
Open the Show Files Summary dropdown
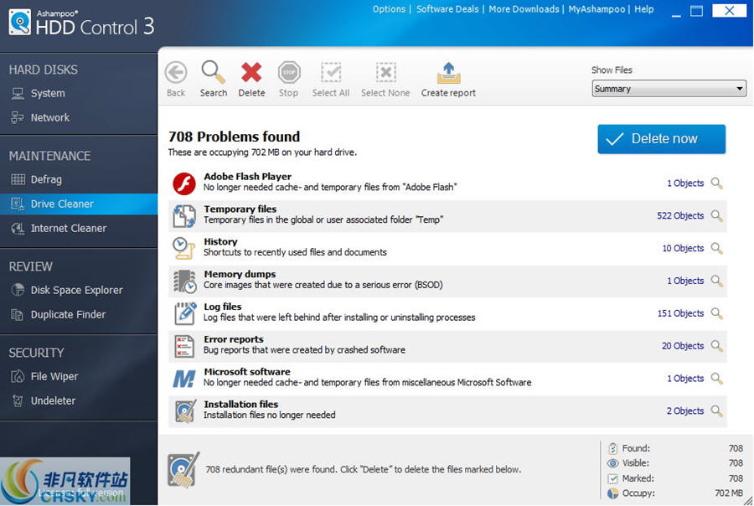pos(668,88)
